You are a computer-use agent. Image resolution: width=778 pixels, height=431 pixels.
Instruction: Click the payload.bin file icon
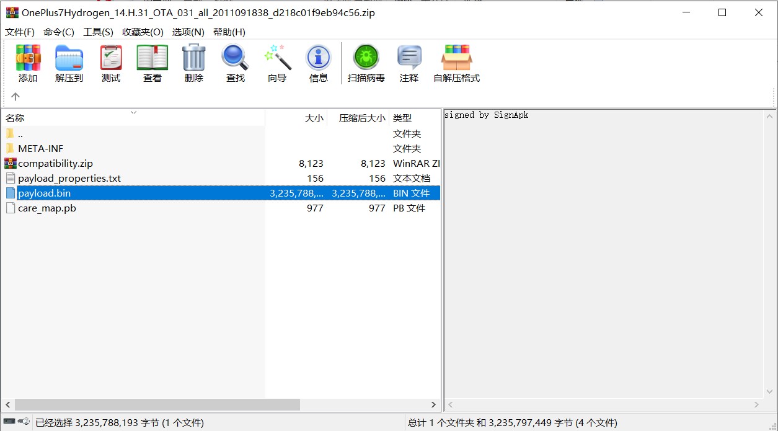pyautogui.click(x=10, y=193)
